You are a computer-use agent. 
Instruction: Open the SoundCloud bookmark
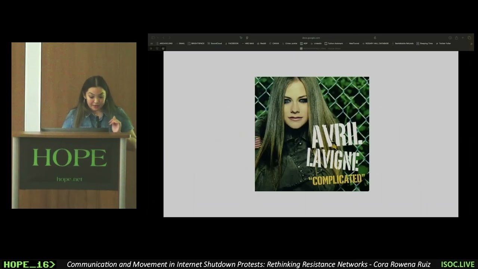point(215,43)
